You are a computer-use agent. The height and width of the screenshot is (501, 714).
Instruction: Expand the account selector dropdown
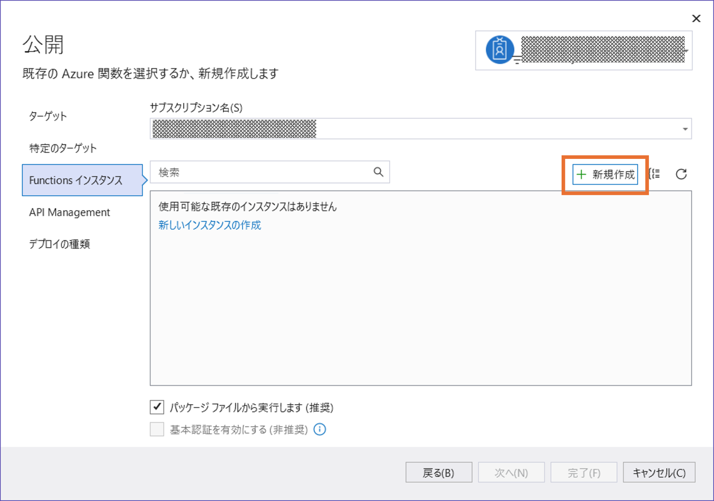687,51
